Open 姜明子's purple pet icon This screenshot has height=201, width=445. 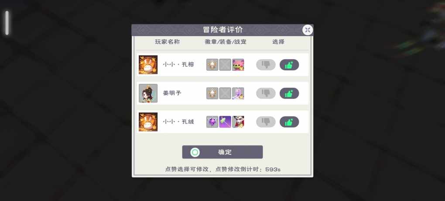point(238,93)
